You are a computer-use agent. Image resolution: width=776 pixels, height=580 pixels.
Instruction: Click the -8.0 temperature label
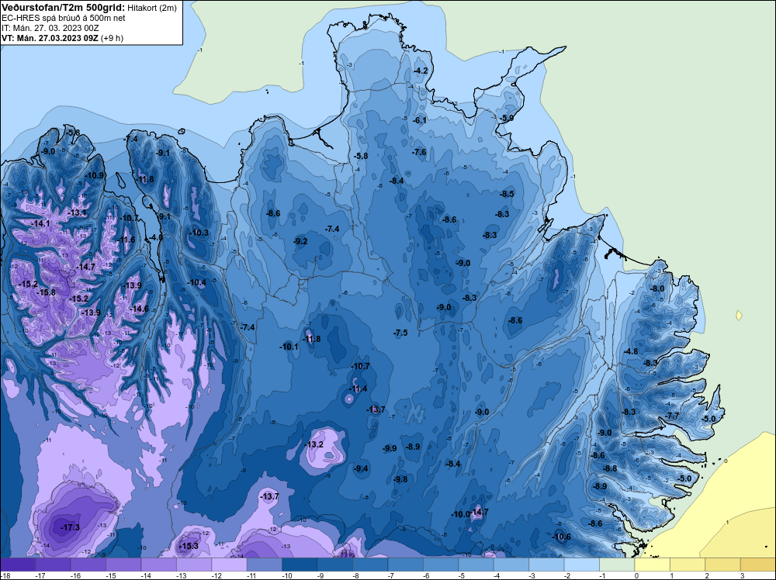(657, 288)
